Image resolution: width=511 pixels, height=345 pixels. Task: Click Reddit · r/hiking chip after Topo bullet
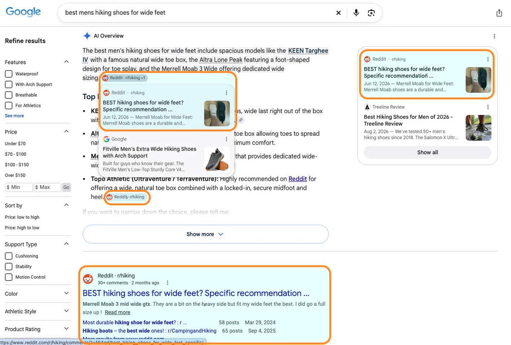coord(127,197)
